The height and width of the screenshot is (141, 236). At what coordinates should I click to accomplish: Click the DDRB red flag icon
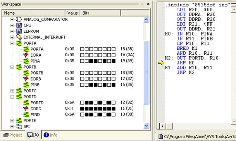tap(26, 79)
